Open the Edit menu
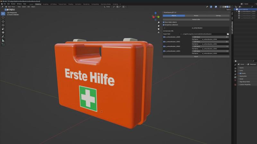Screen dimensions: 257x144 pyautogui.click(x=9, y=4)
